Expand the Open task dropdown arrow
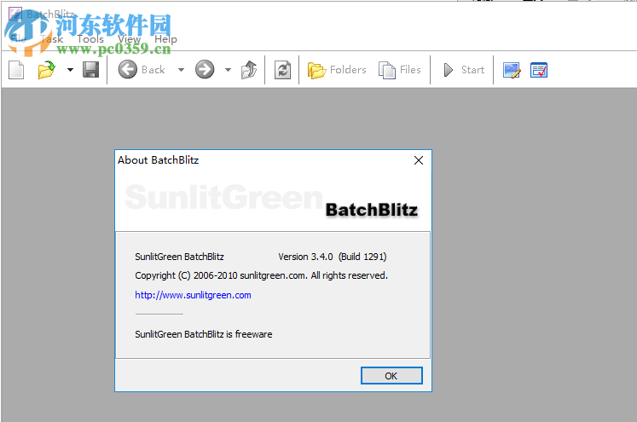This screenshot has width=637, height=422. click(70, 70)
